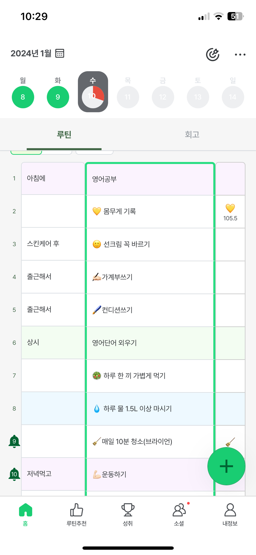The width and height of the screenshot is (256, 555).
Task: Open the calendar icon beside 2024년 1월
Action: point(60,53)
